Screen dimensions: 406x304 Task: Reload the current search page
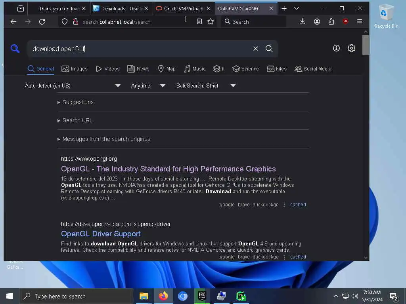[42, 22]
